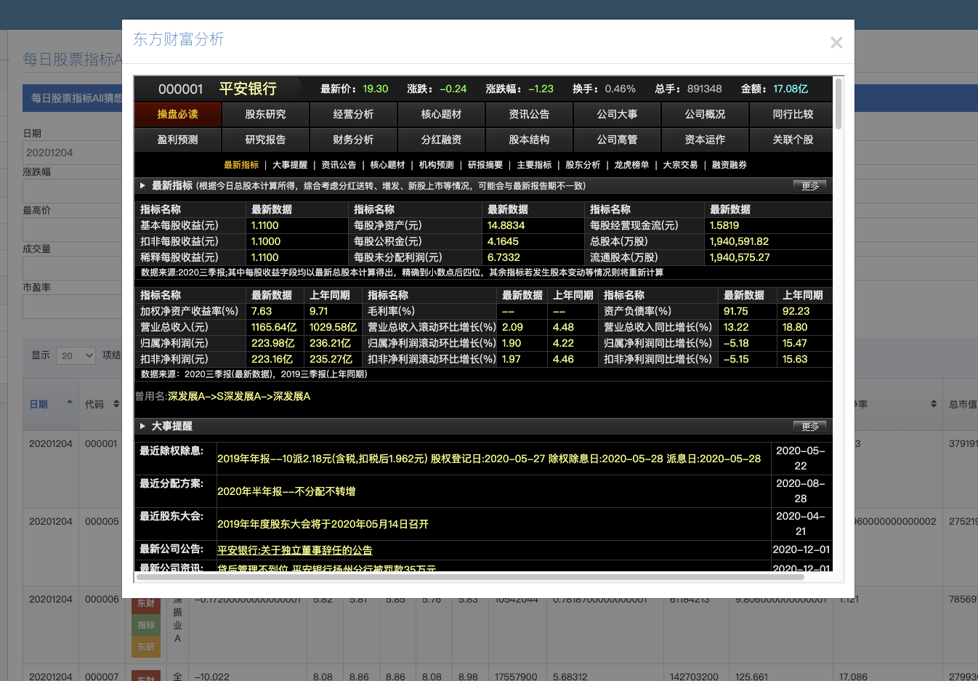The image size is (978, 681).
Task: Select stock code 000007 cell
Action: point(101,677)
